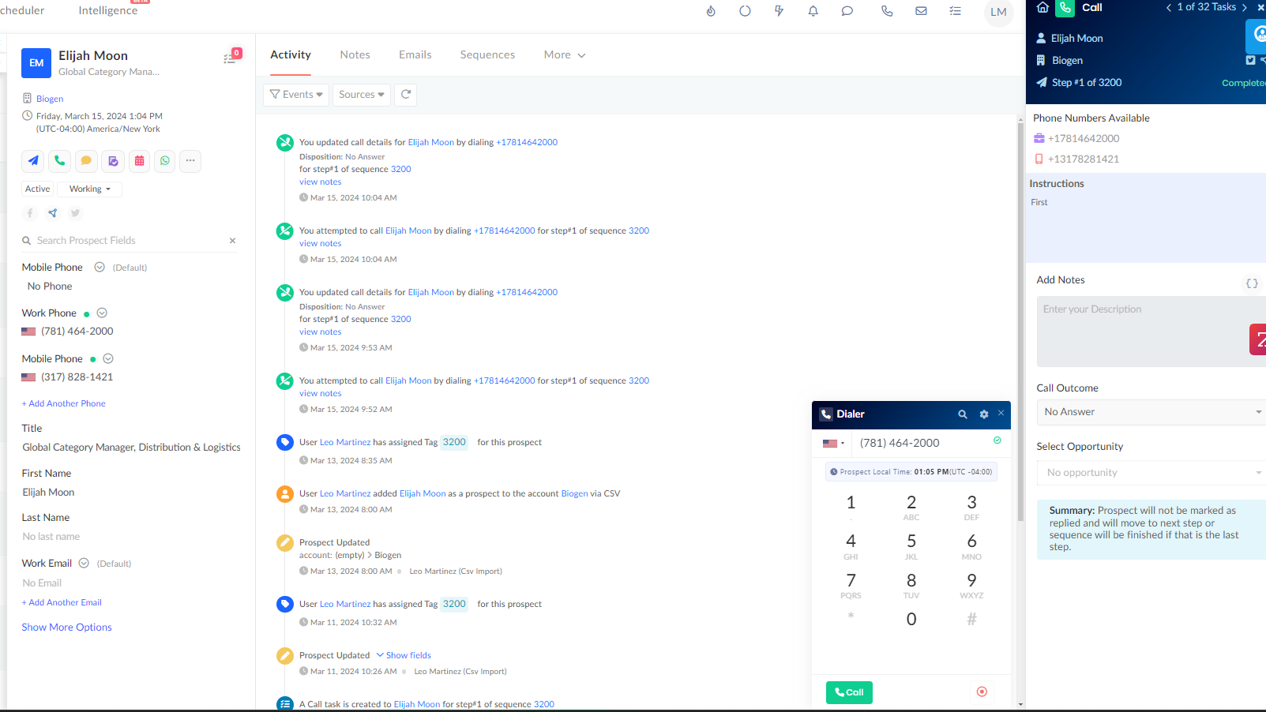Switch to the Sequences tab
This screenshot has width=1266, height=712.
click(487, 55)
